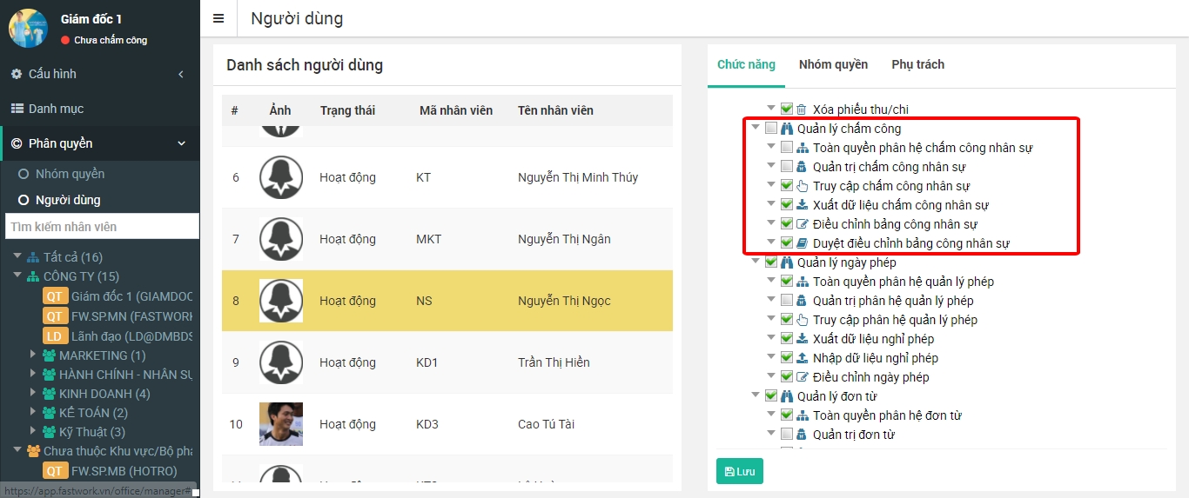Click the upload icon for Nhập dữ liệu nghỉ phép
The width and height of the screenshot is (1189, 498).
(x=802, y=358)
